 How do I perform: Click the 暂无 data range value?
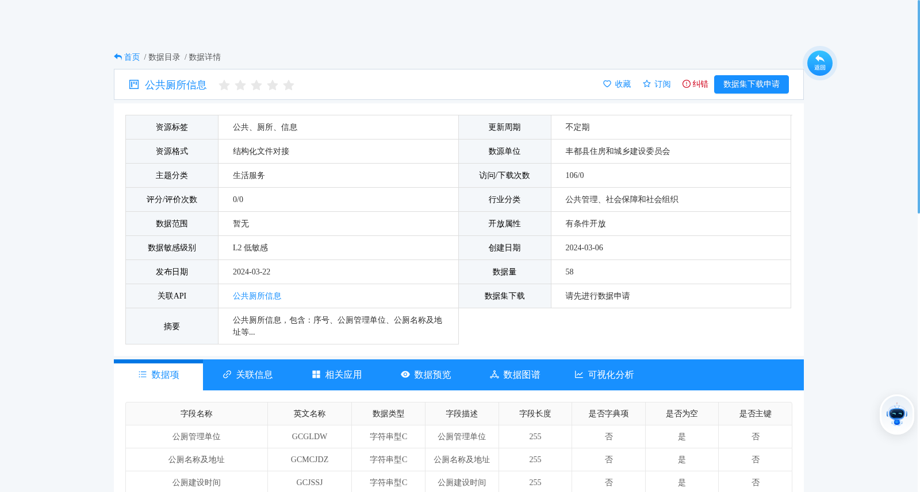point(241,224)
